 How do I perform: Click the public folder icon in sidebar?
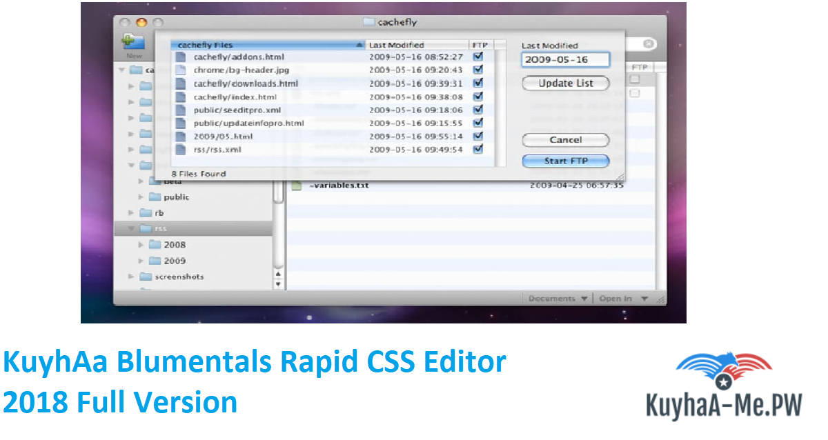155,197
